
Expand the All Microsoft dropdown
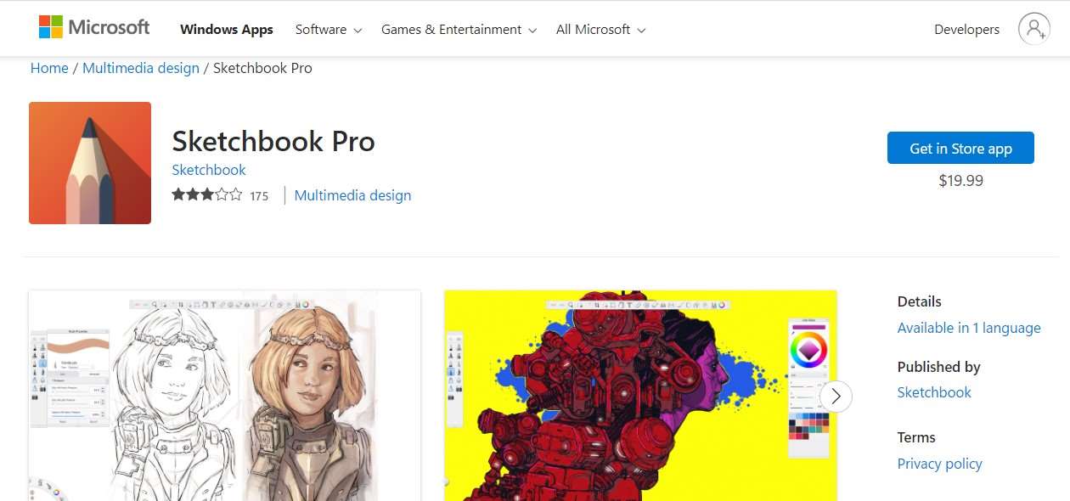tap(600, 30)
